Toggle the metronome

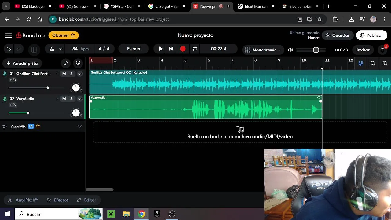52,49
